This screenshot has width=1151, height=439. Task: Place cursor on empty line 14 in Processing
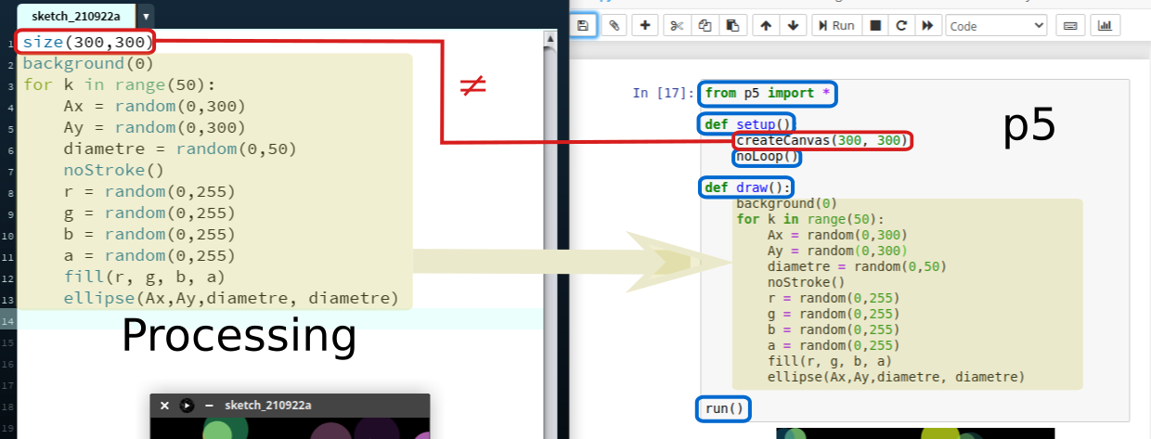278,320
